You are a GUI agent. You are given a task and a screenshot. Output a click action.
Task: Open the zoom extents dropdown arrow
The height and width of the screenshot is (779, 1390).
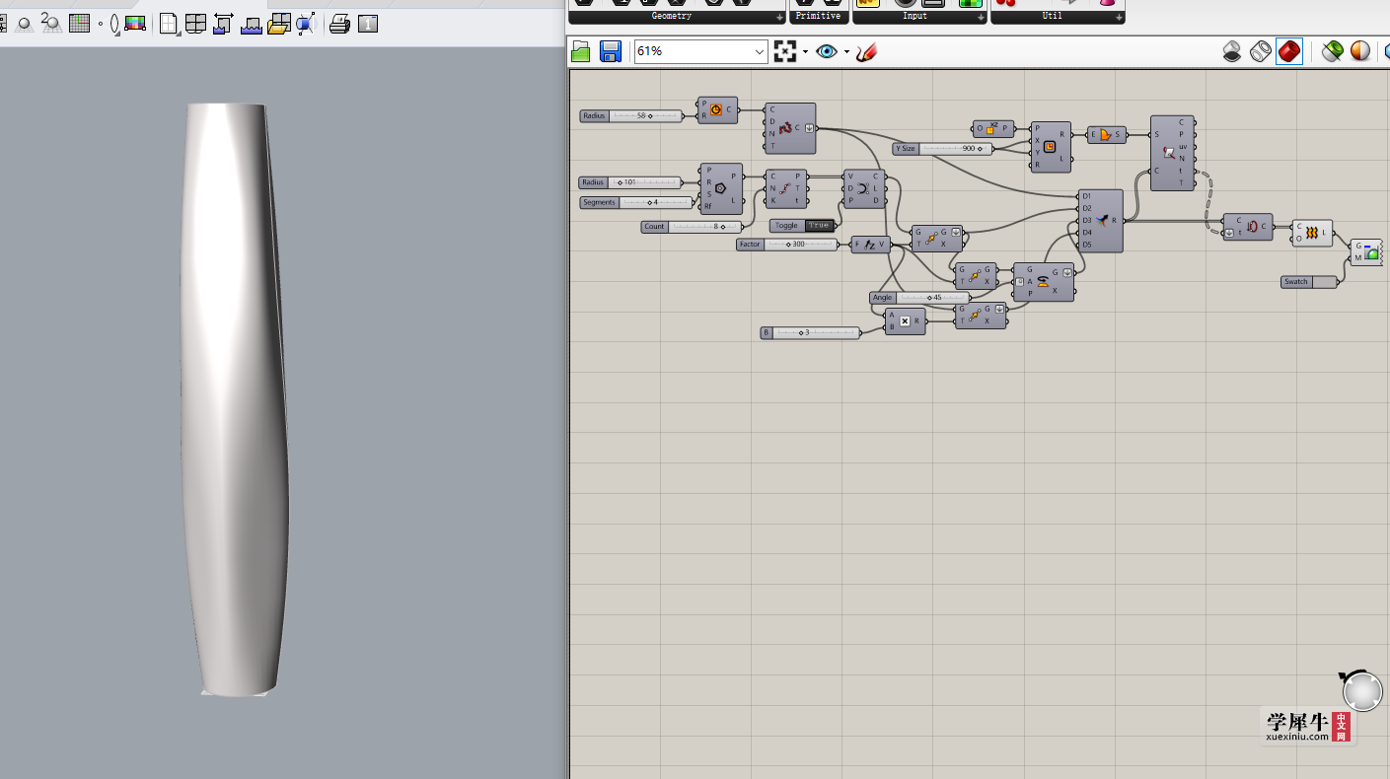pyautogui.click(x=806, y=52)
